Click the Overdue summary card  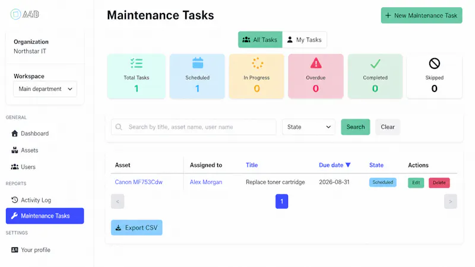tap(316, 77)
